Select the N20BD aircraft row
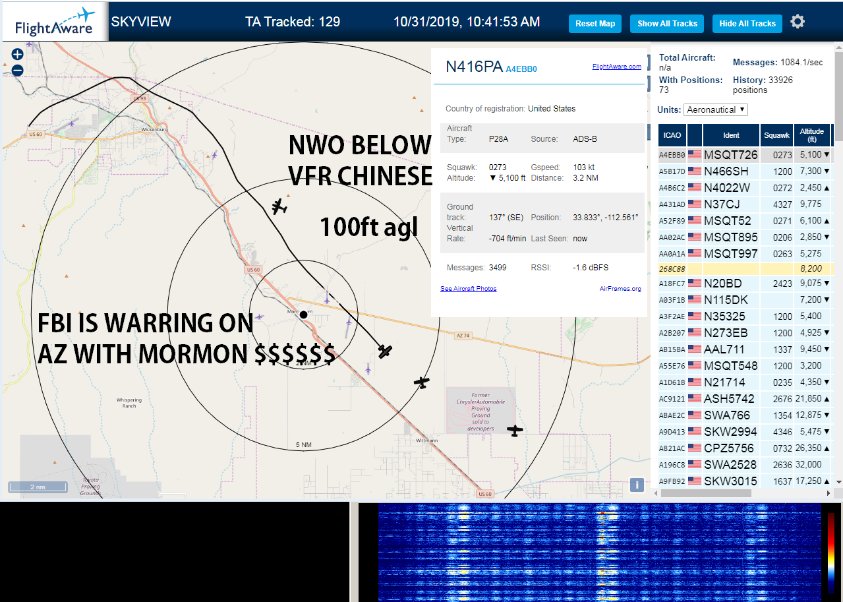Screen dimensions: 843x602 (745, 283)
